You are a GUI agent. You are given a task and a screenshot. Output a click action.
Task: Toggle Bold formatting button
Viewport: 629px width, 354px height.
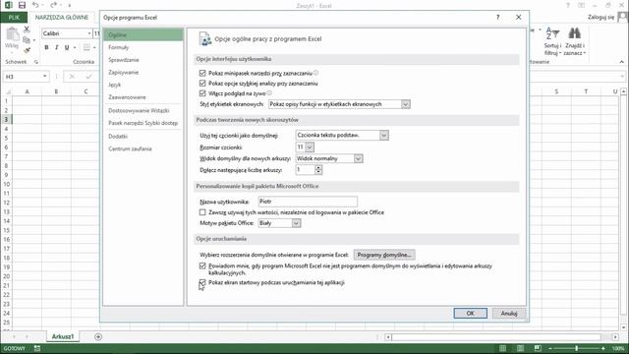pyautogui.click(x=46, y=47)
